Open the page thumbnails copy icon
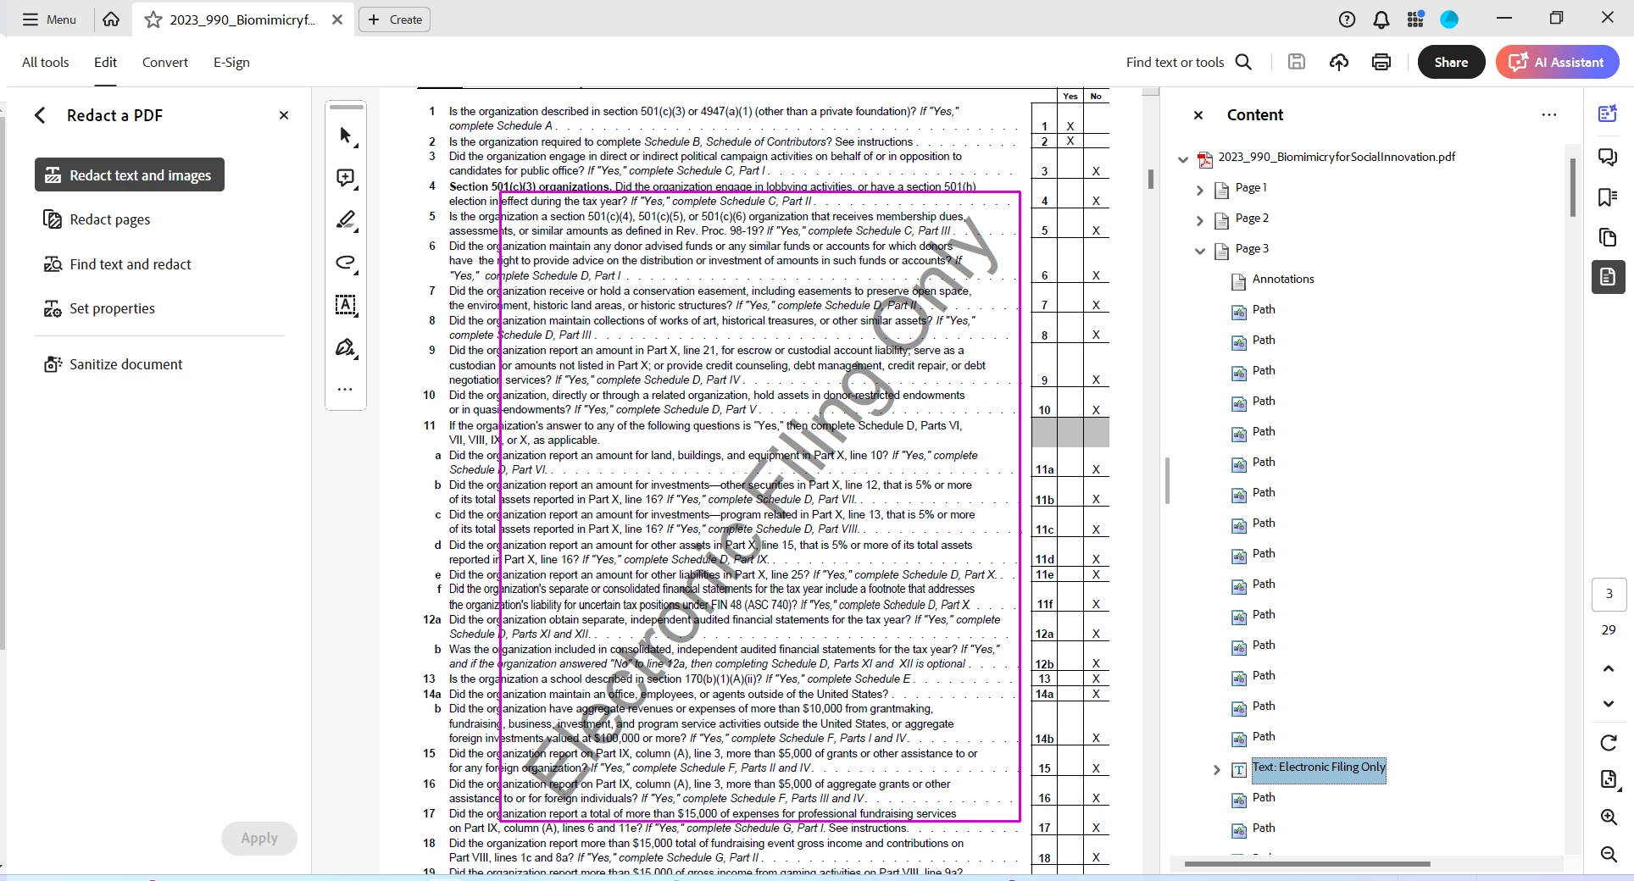1634x881 pixels. 1608,236
